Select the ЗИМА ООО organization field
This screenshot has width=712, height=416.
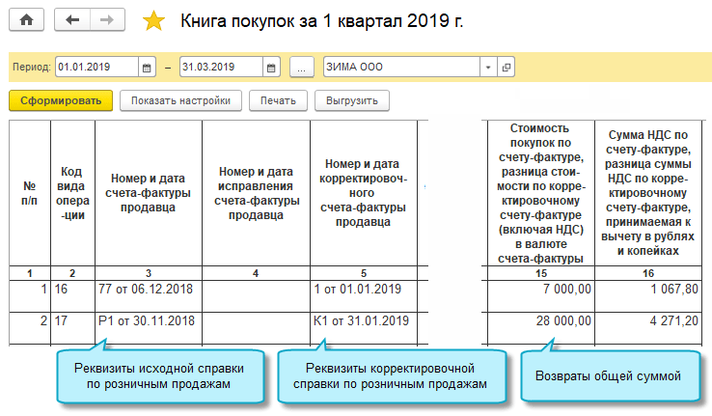401,68
